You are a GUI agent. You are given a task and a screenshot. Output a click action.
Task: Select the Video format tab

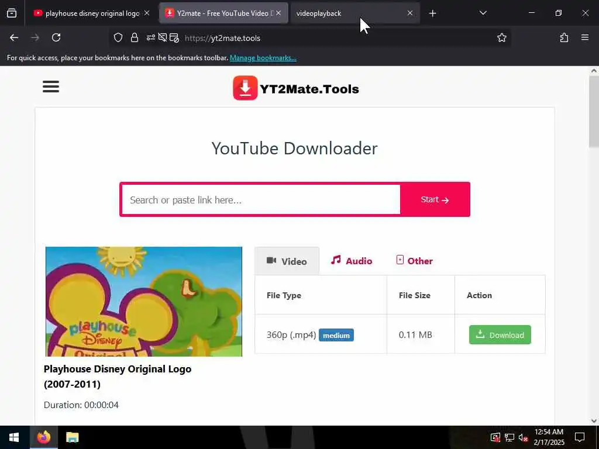click(x=287, y=261)
